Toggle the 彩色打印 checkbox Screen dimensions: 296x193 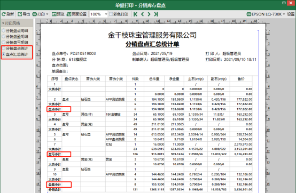tap(111, 14)
